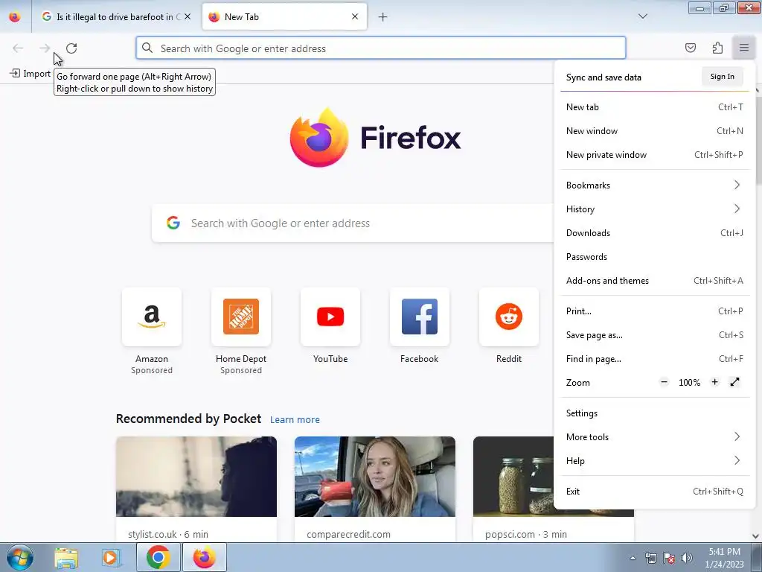Open the Extensions puzzle icon

coord(717,48)
